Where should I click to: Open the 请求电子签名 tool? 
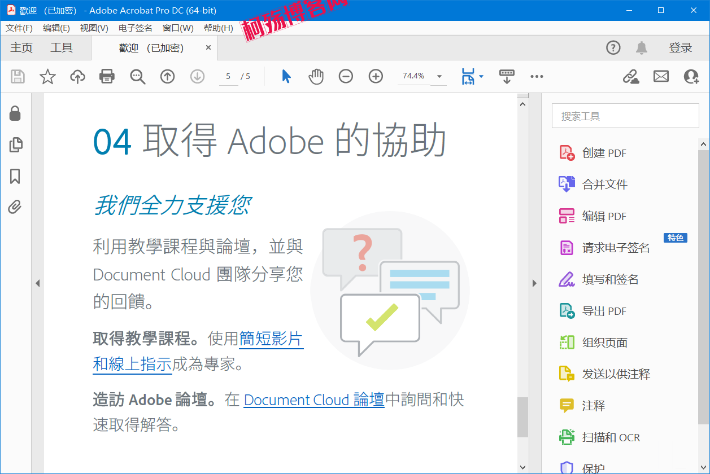pyautogui.click(x=604, y=248)
